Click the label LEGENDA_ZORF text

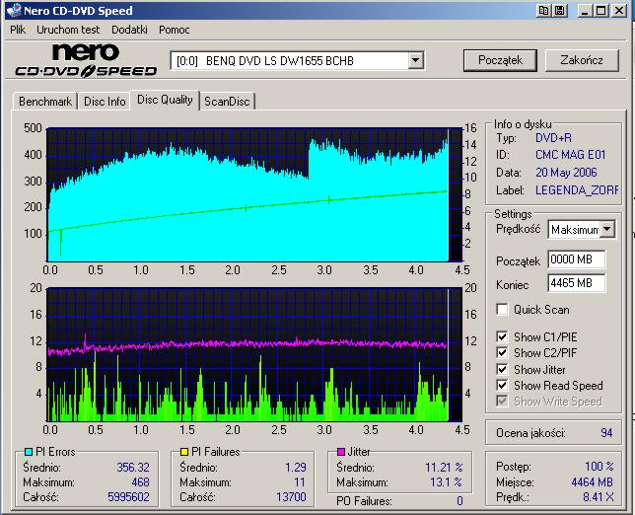click(x=577, y=190)
